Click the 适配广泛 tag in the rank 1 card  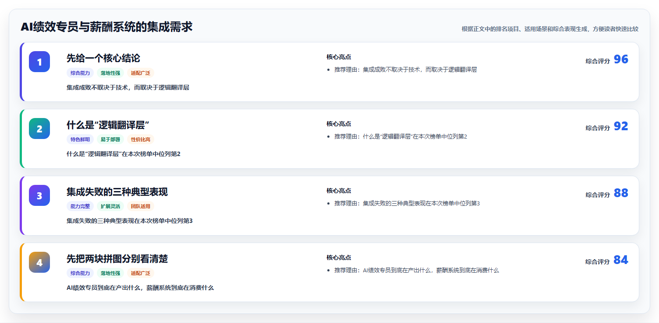[141, 73]
